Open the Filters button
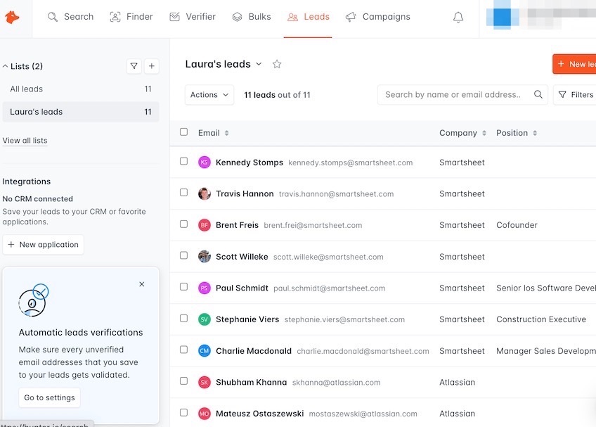This screenshot has width=596, height=427. coord(575,95)
